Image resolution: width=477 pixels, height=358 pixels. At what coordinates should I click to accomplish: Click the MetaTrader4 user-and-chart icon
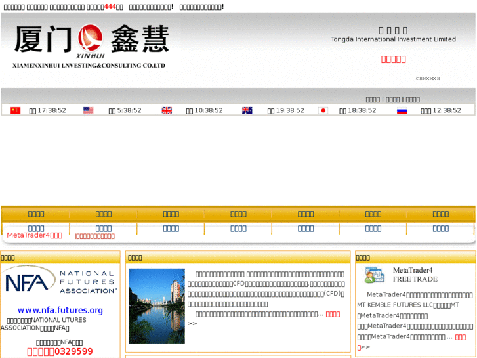tap(375, 275)
